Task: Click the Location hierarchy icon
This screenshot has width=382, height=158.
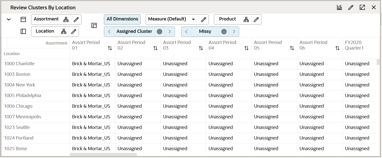Action: [x=64, y=31]
